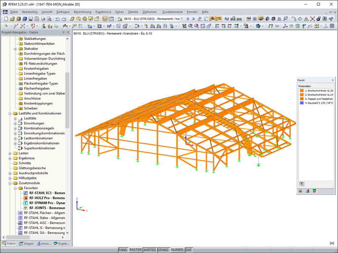This screenshot has height=253, width=338.
Task: Select Superkombinationen in the navigator
Action: (x=39, y=148)
